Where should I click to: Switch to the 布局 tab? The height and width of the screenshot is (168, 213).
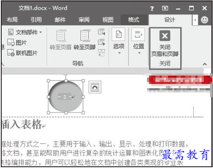[12, 20]
